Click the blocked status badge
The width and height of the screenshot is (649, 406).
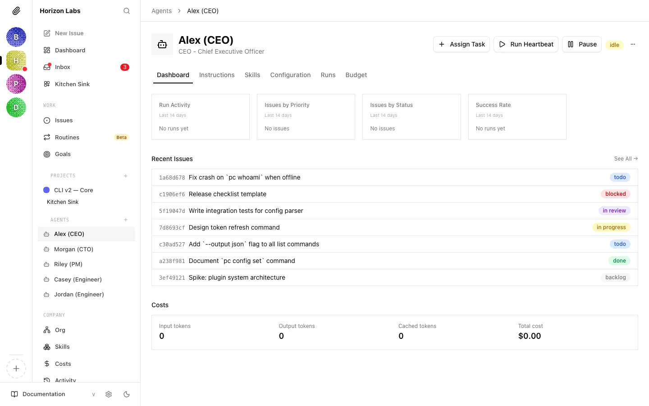click(615, 194)
